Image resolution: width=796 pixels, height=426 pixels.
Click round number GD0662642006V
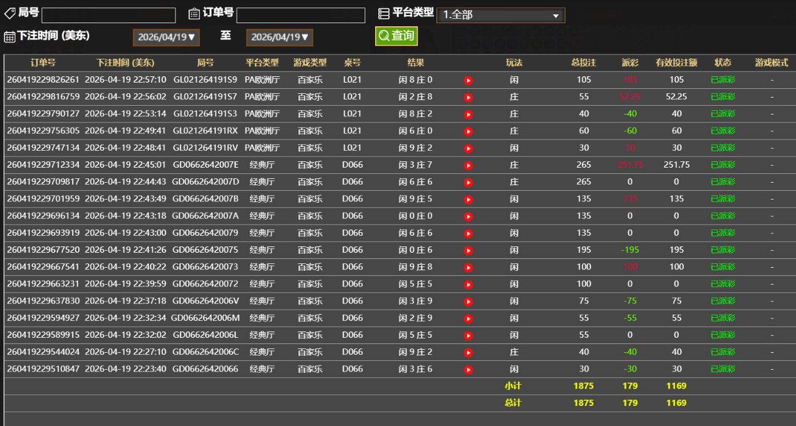click(205, 301)
